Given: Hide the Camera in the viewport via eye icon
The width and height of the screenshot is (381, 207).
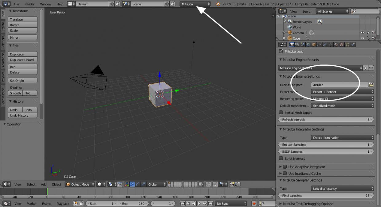Looking at the screenshot, I should [x=363, y=33].
